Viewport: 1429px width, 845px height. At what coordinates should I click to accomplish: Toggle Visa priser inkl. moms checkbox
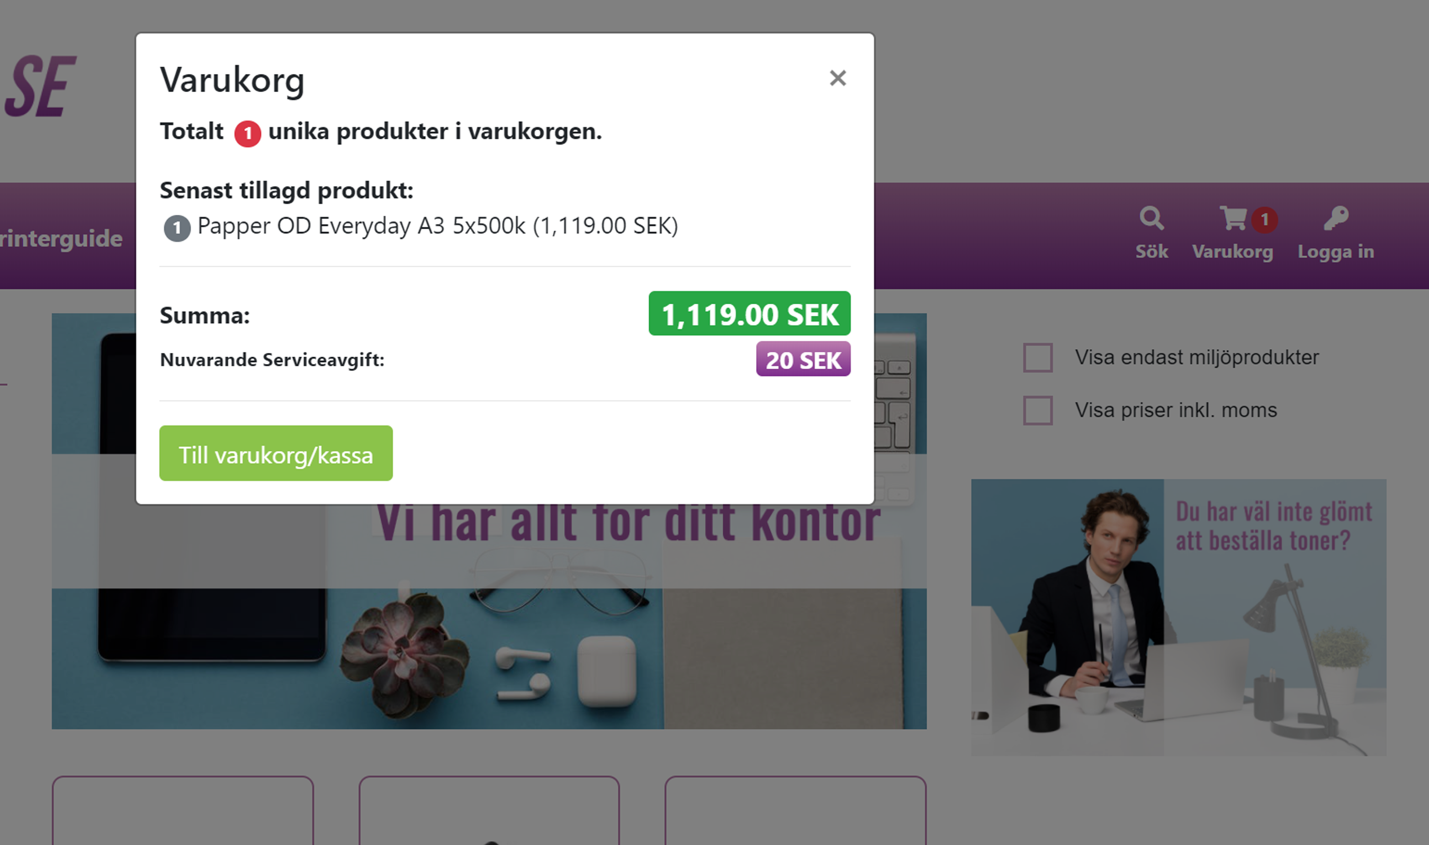pos(1038,411)
